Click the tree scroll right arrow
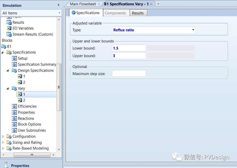 coord(53,155)
